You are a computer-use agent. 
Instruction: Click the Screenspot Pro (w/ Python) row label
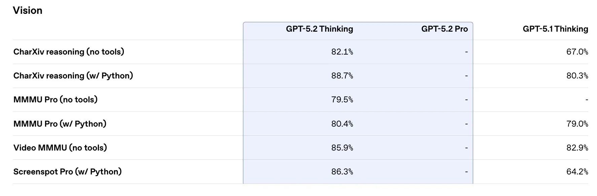pyautogui.click(x=67, y=172)
